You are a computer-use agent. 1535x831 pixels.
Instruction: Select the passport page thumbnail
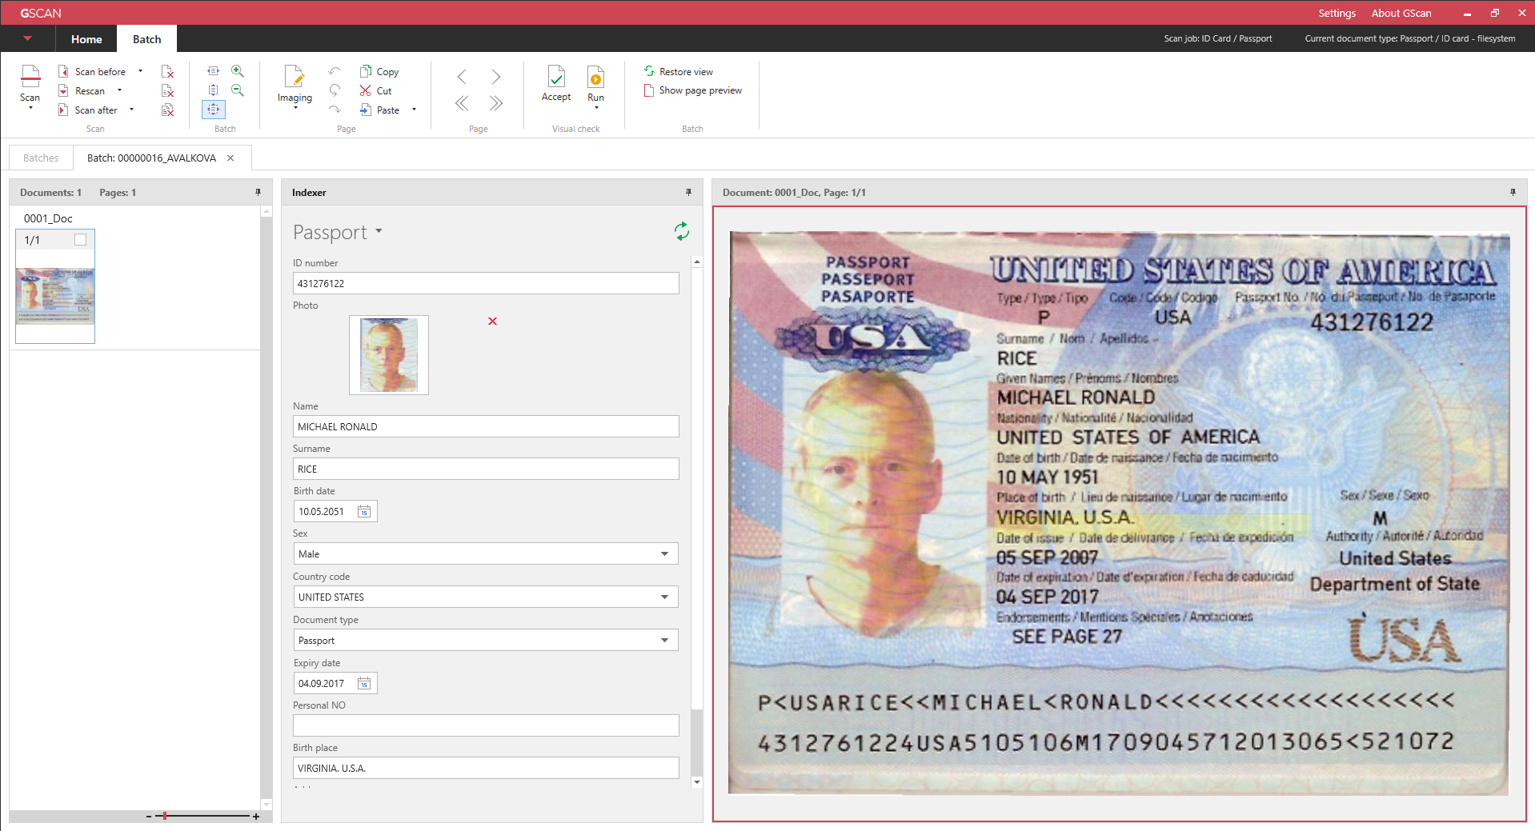(x=55, y=296)
